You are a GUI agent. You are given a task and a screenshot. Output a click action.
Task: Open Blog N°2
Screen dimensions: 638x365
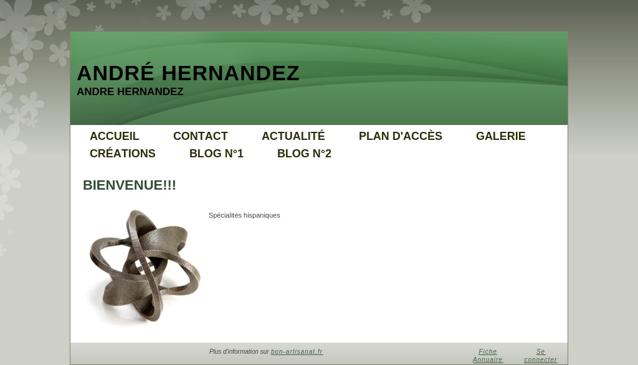click(x=304, y=154)
